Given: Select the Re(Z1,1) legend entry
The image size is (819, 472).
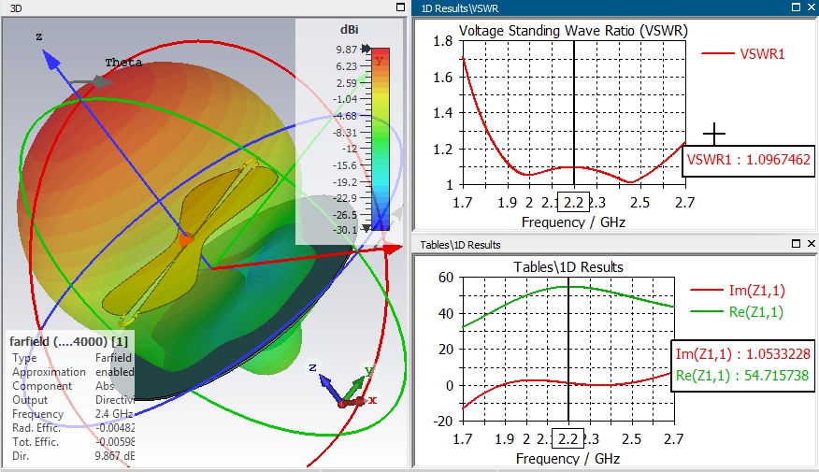Looking at the screenshot, I should 737,312.
